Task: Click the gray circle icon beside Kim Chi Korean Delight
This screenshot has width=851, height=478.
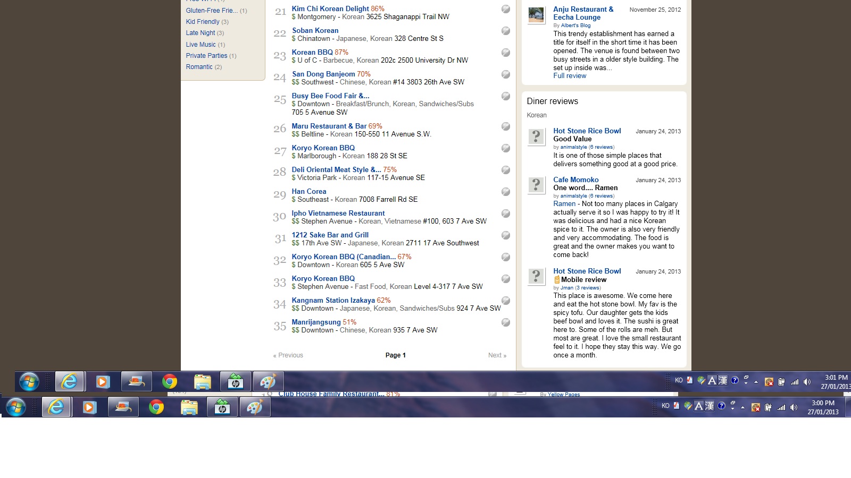Action: pyautogui.click(x=506, y=9)
